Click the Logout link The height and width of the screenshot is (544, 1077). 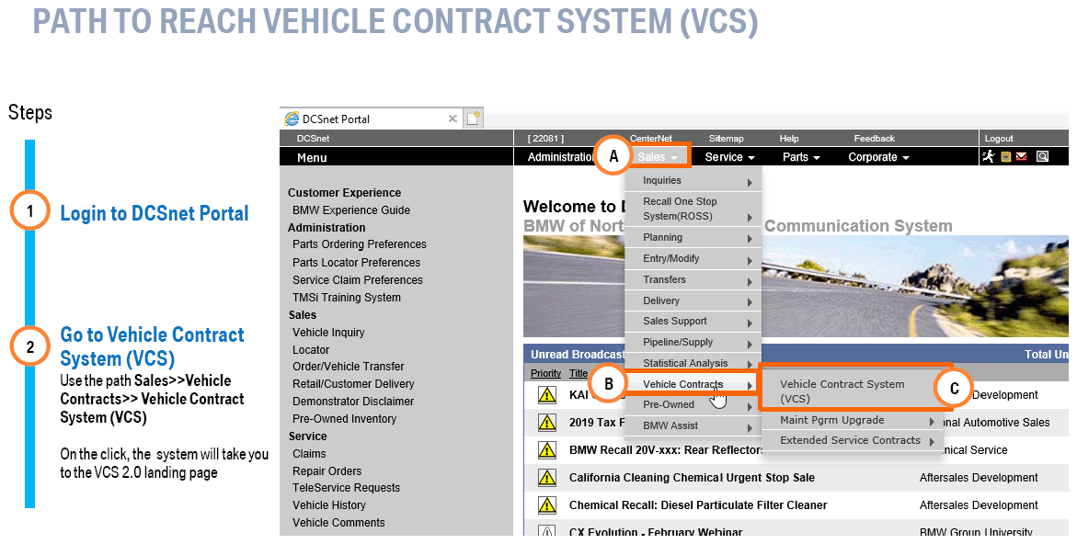click(999, 139)
